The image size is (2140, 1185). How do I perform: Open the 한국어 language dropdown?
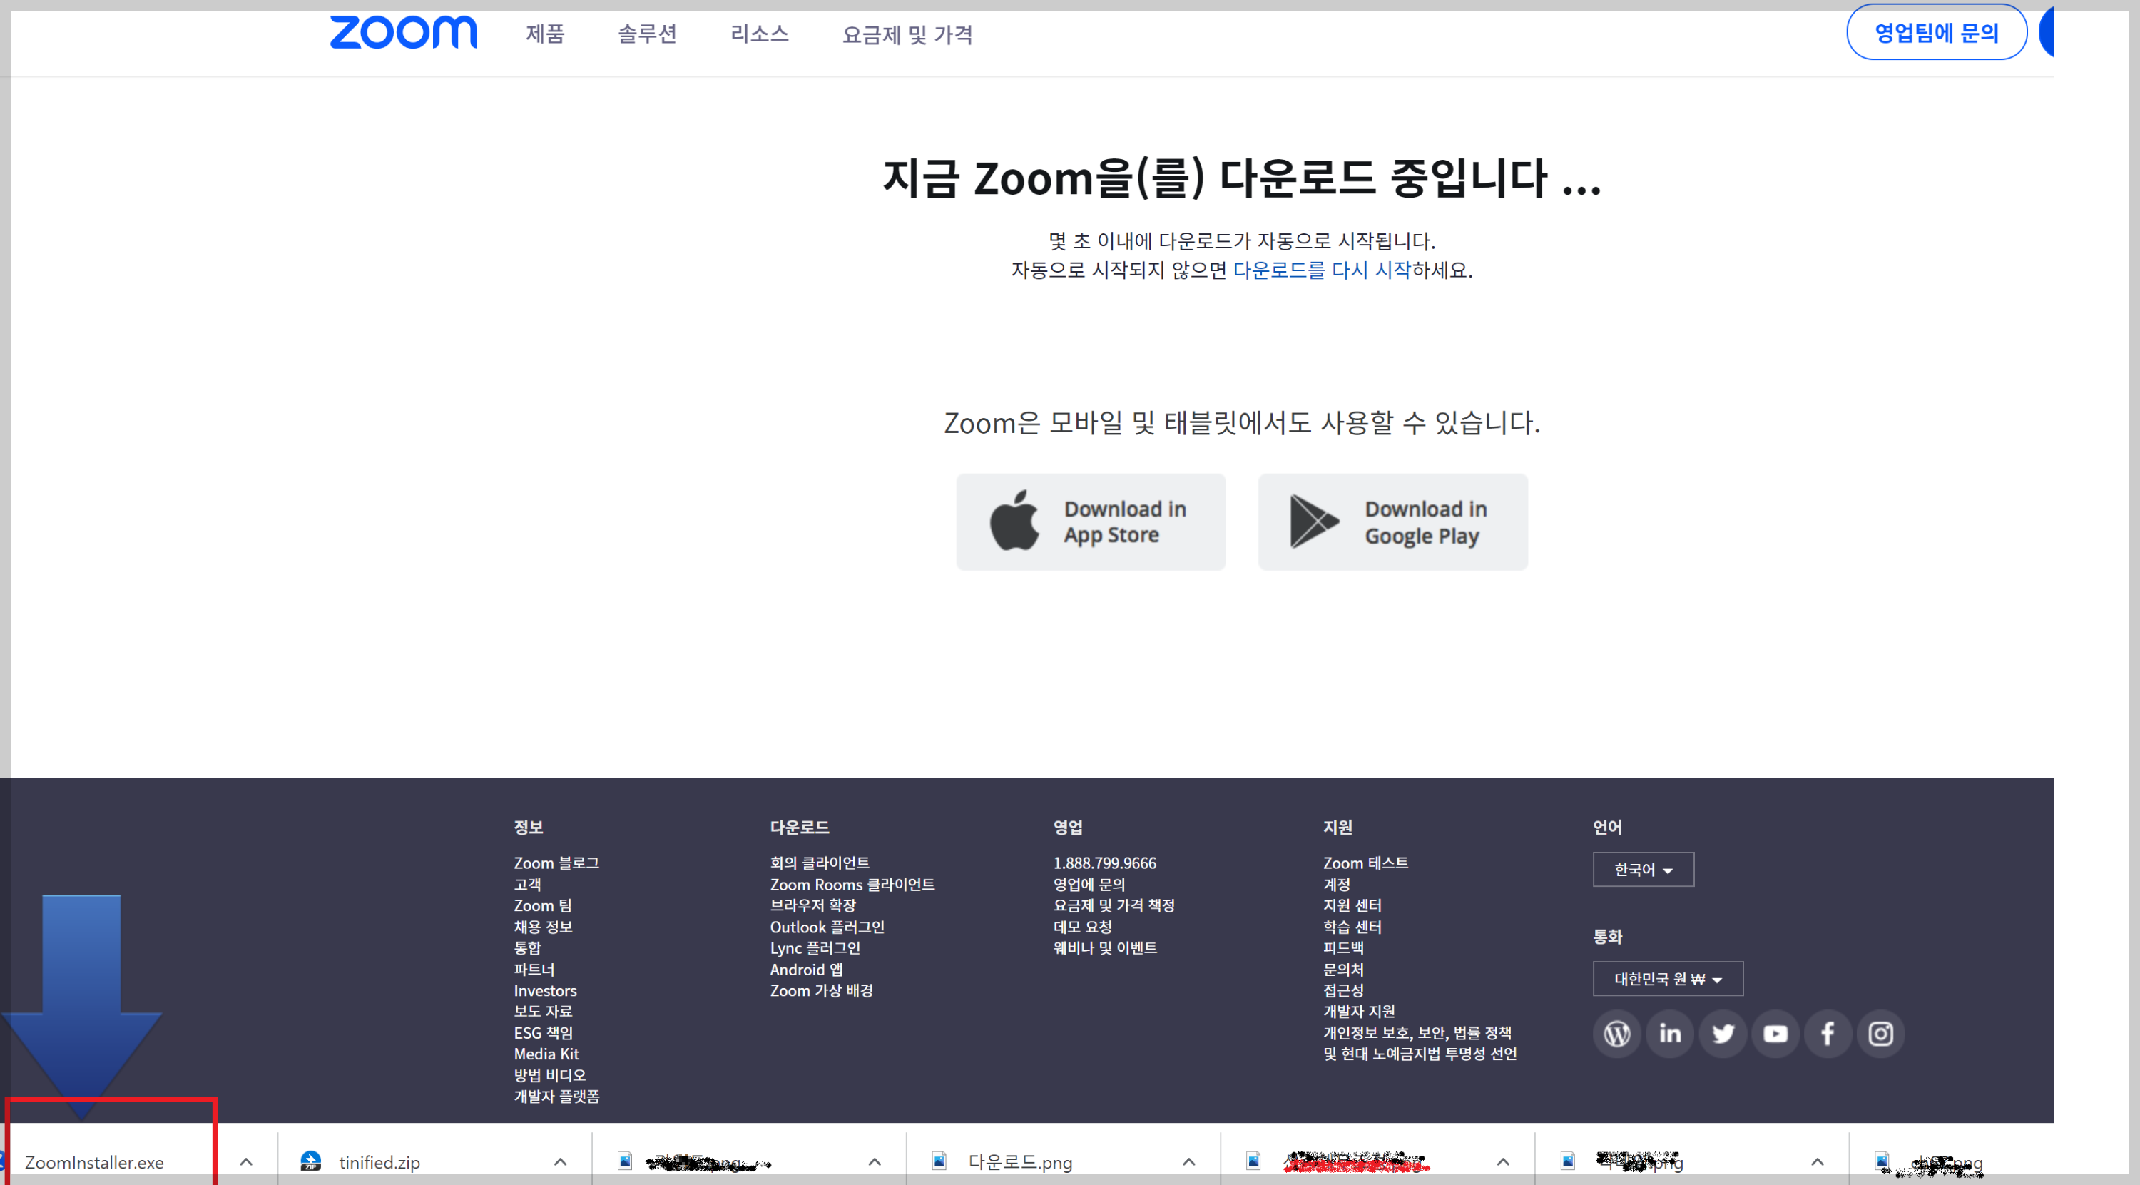point(1642,869)
